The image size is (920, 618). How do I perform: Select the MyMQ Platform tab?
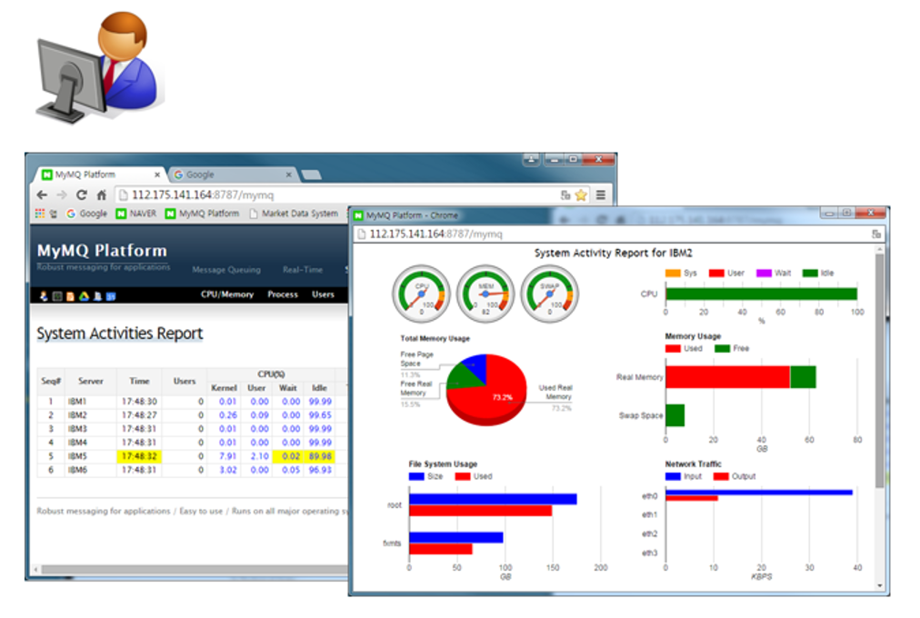coord(96,174)
